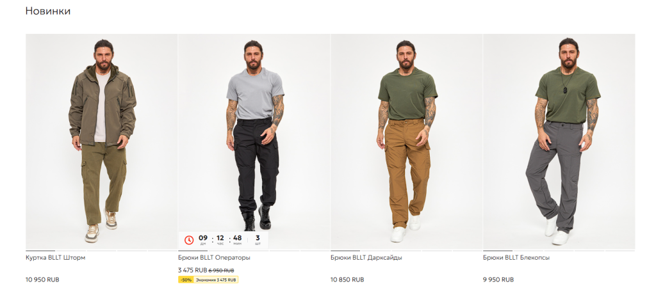The width and height of the screenshot is (656, 293).
Task: Select last image indicator under Блекопсы photo
Action: point(620,250)
